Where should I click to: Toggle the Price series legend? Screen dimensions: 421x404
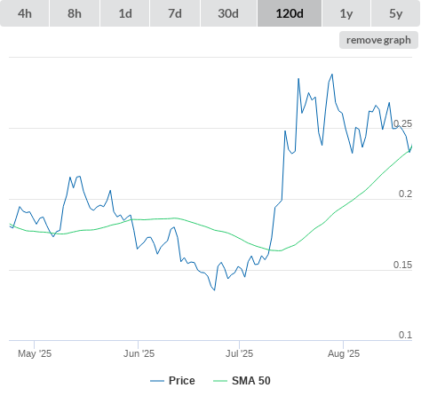coord(172,381)
